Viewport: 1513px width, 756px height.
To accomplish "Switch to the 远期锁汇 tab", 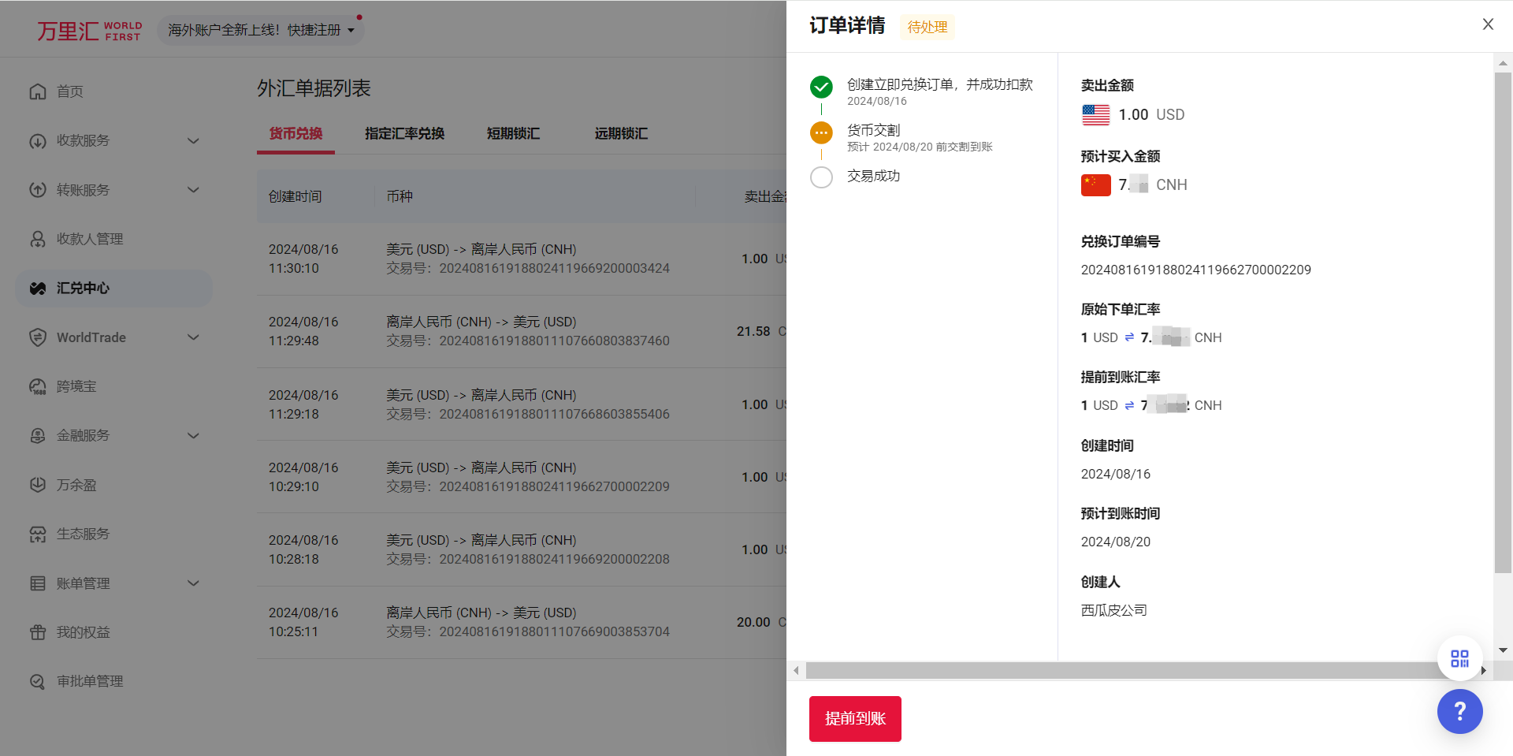I will [x=620, y=133].
